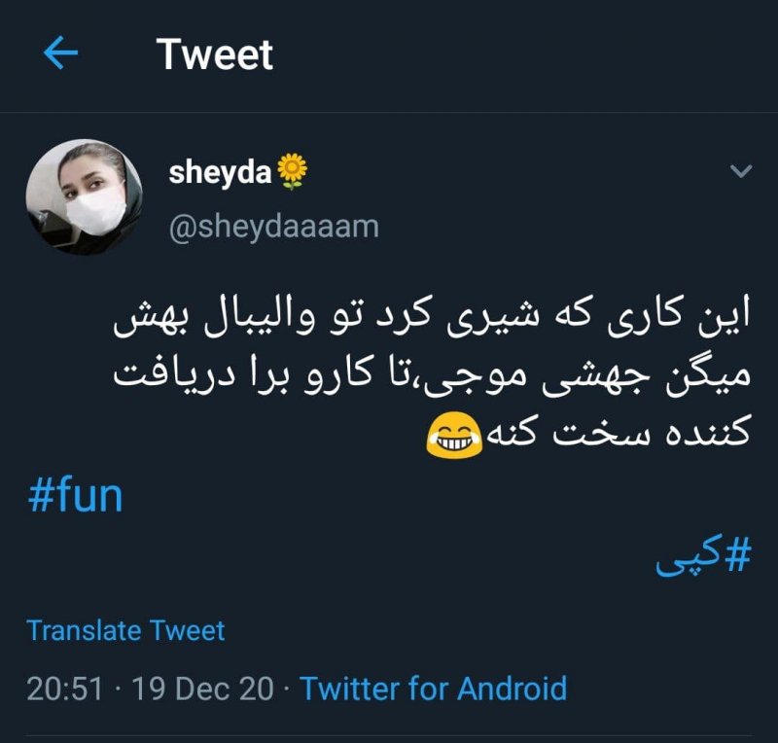Viewport: 778px width, 743px height.
Task: Click Translate Tweet
Action: point(125,630)
